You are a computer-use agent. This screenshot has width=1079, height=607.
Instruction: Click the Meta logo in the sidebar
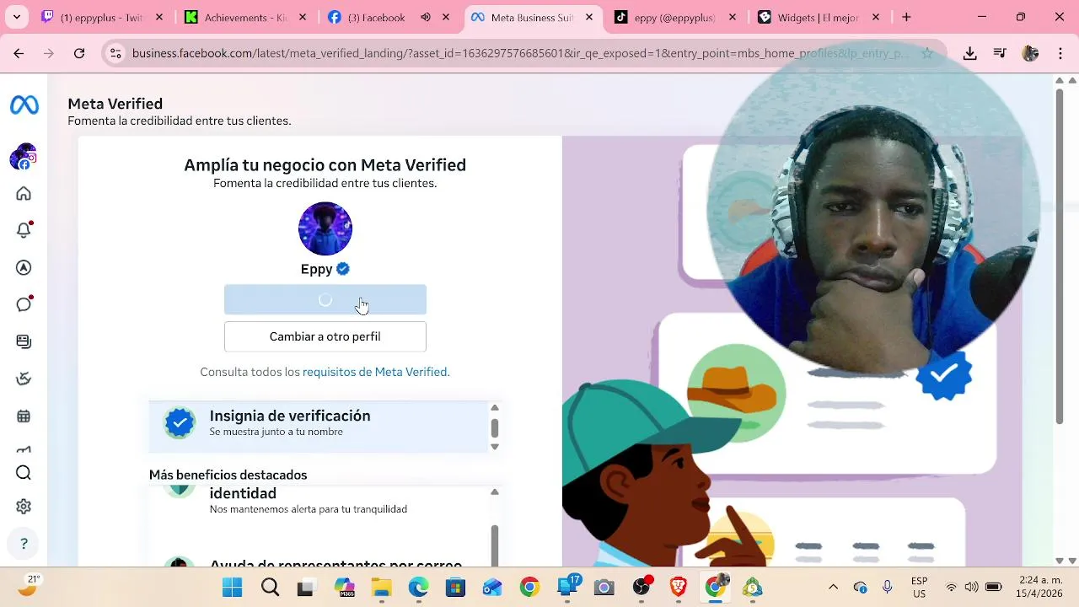coord(24,105)
